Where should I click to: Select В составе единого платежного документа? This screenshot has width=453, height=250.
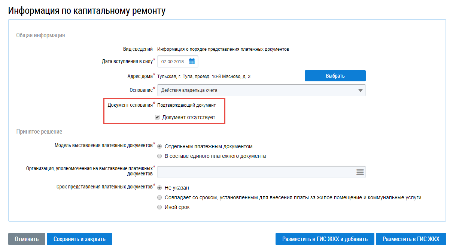pyautogui.click(x=160, y=156)
